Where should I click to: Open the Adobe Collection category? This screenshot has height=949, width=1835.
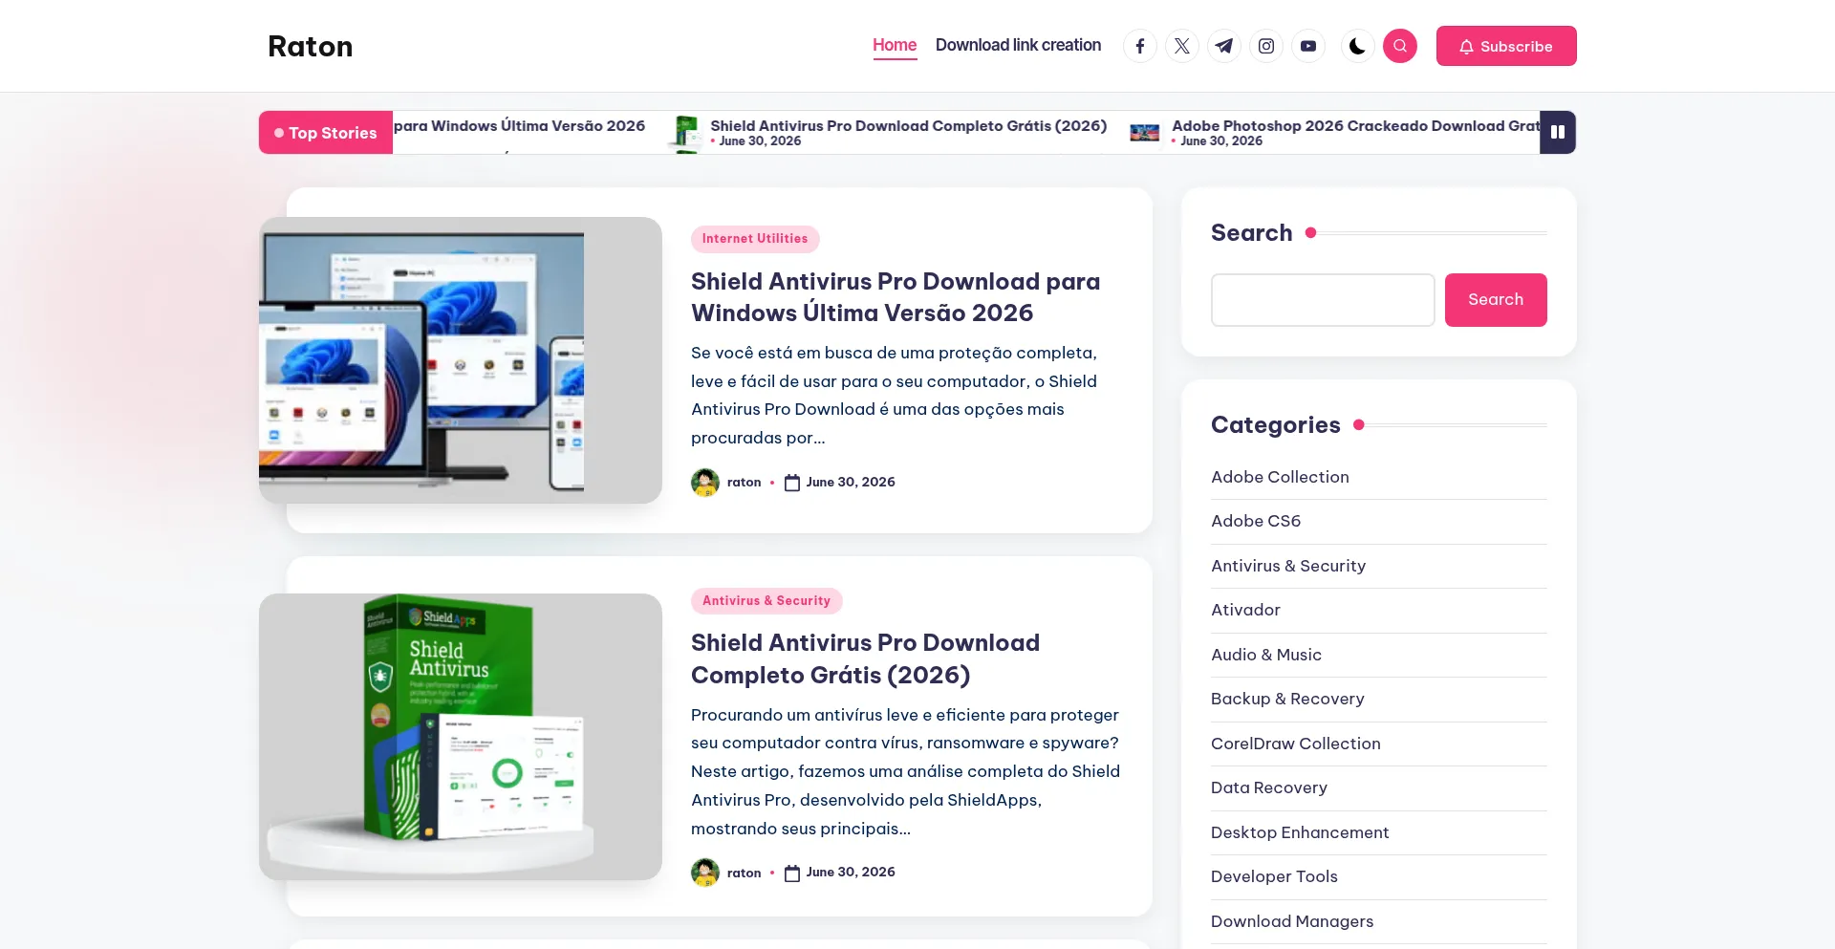click(x=1280, y=477)
